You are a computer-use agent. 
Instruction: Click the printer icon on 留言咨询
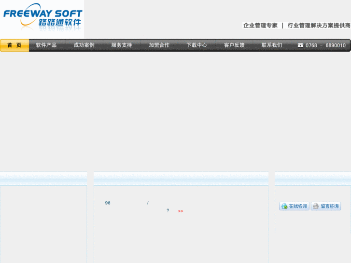[316, 206]
